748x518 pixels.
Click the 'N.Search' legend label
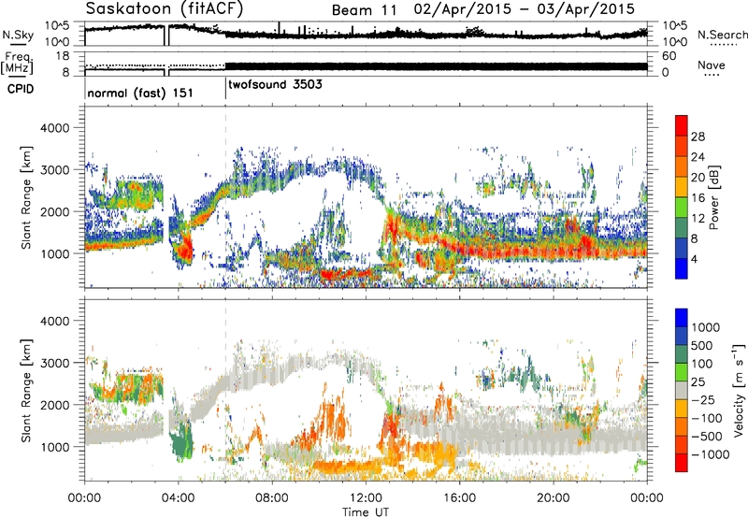[722, 35]
